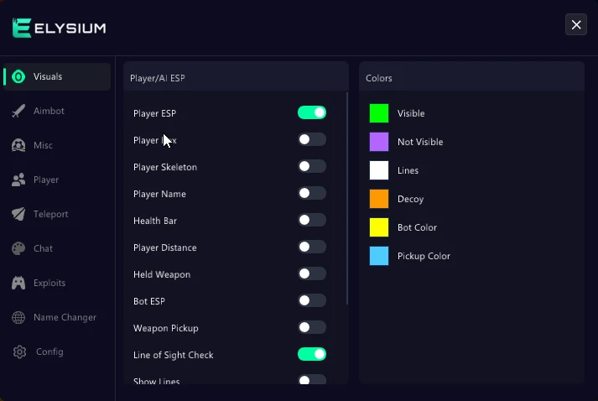Open the Config gear icon
598x401 pixels.
19,352
